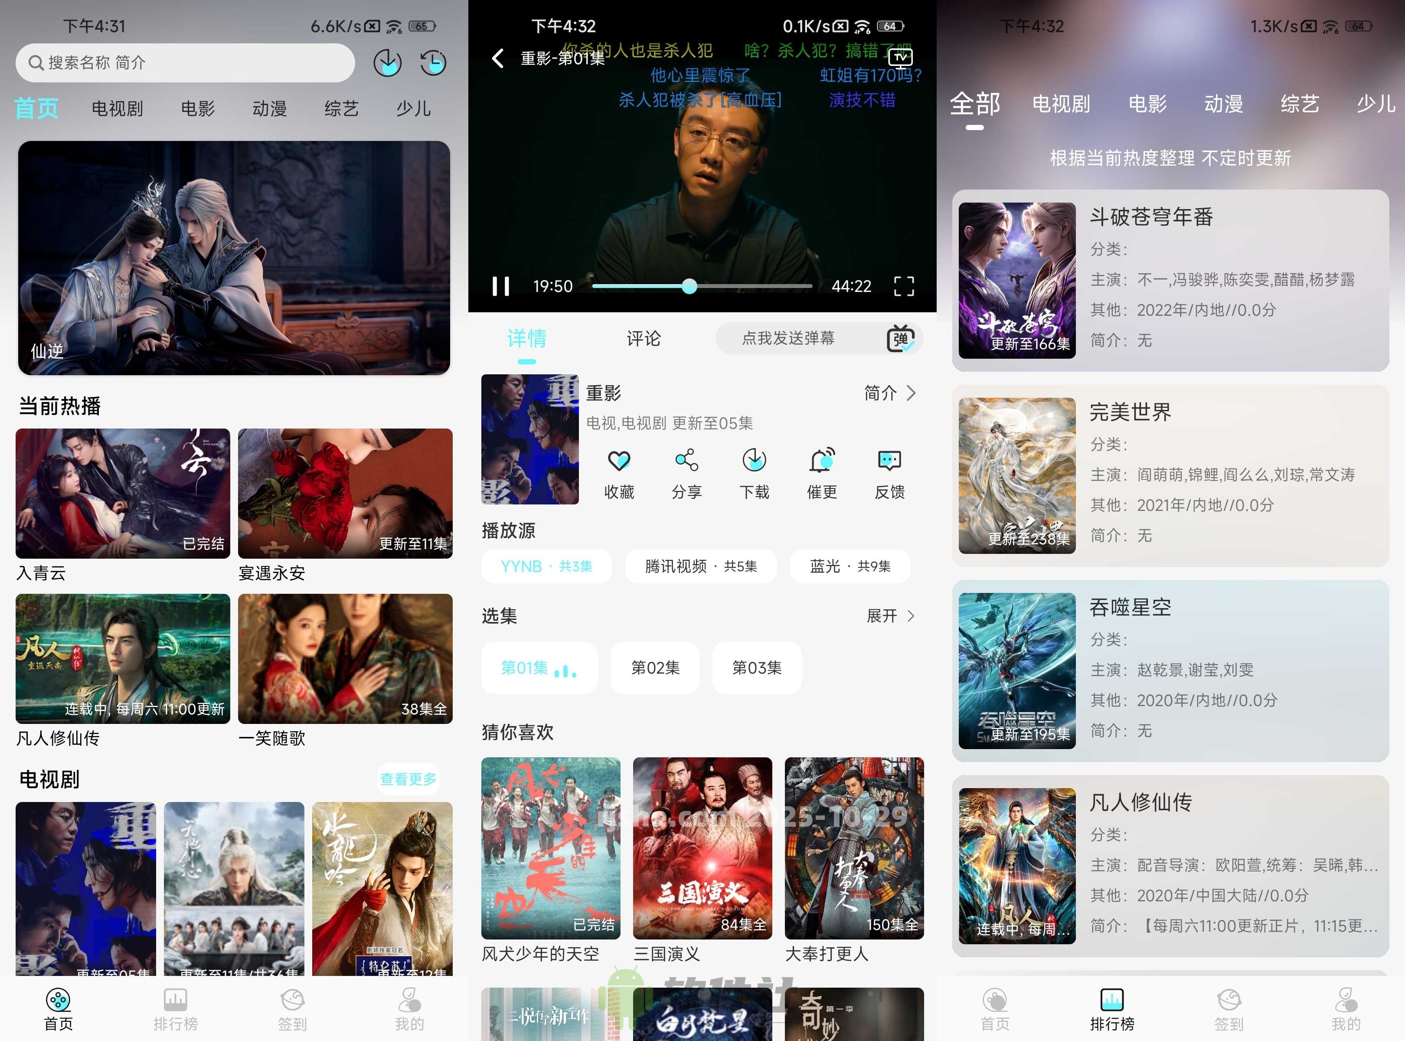The image size is (1405, 1041).
Task: Select episode 第02集
Action: pos(655,668)
